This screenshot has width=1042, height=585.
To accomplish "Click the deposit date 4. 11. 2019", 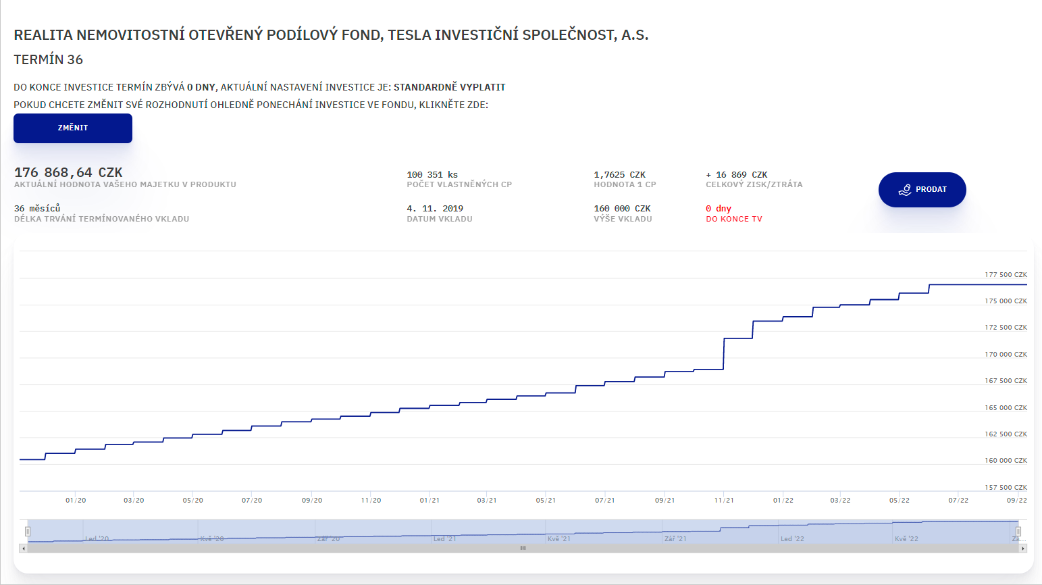I will [435, 209].
